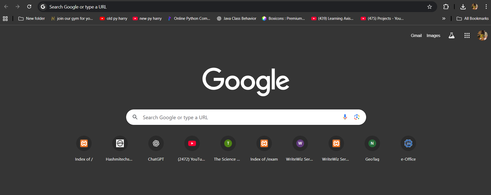Go to Google Images
Viewport: 491px width, 195px height.
pos(433,36)
